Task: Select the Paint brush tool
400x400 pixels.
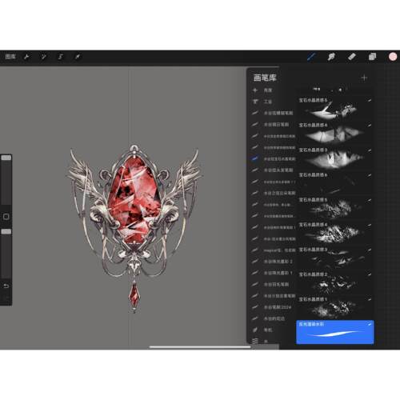Action: tap(311, 57)
